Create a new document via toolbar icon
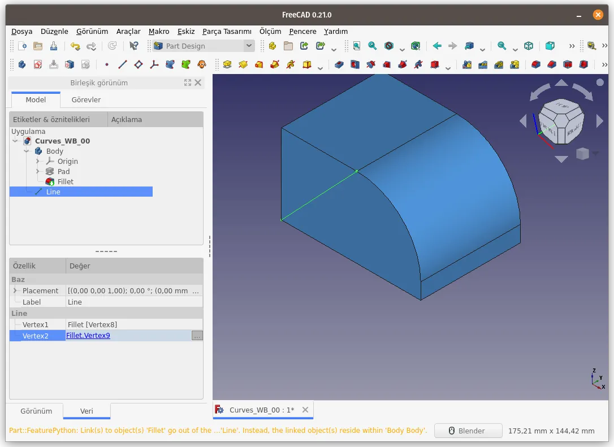Image resolution: width=614 pixels, height=447 pixels. coord(22,46)
